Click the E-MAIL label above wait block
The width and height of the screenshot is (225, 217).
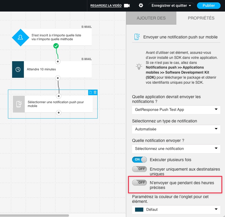point(86,59)
